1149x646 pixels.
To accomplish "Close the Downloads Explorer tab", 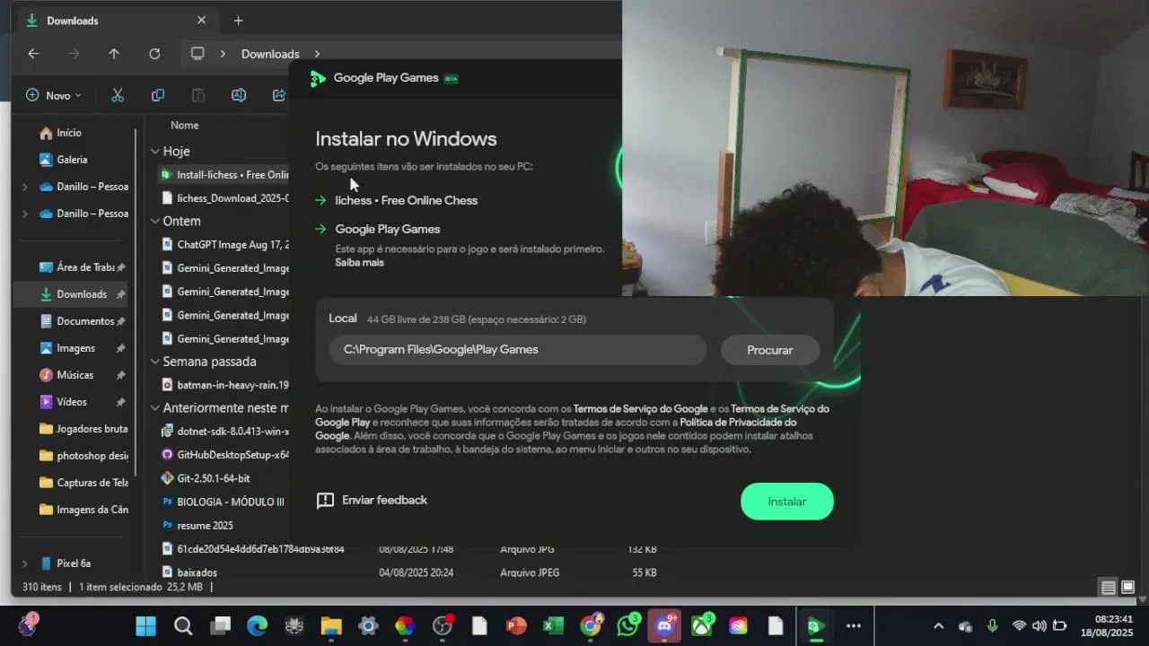I will coord(201,21).
